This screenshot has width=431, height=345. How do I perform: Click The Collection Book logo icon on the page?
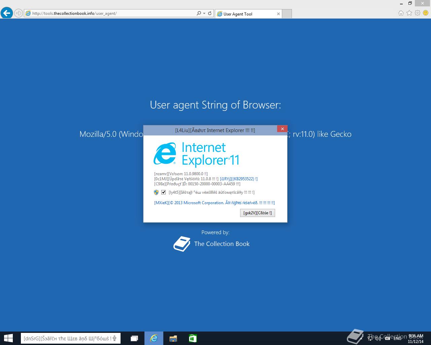tap(182, 244)
